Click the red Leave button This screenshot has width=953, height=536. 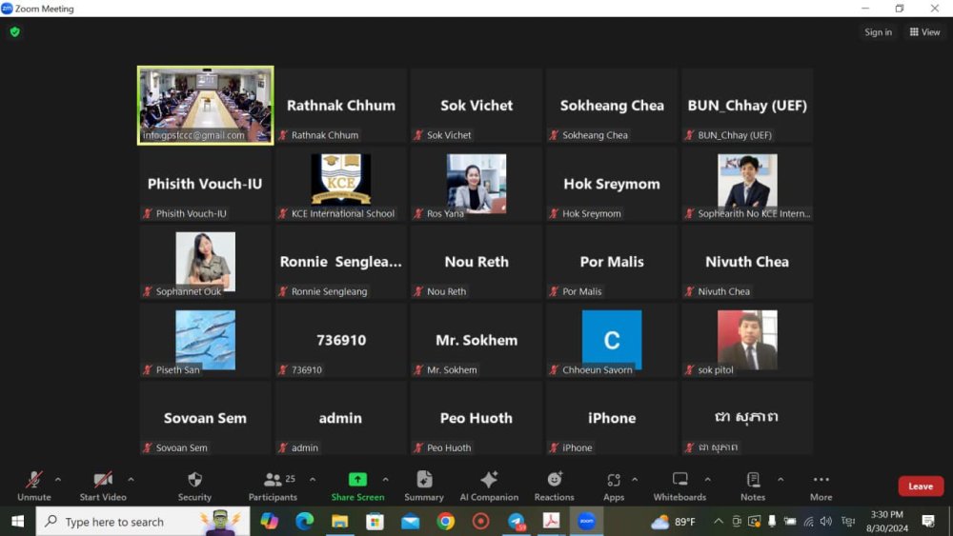click(920, 486)
